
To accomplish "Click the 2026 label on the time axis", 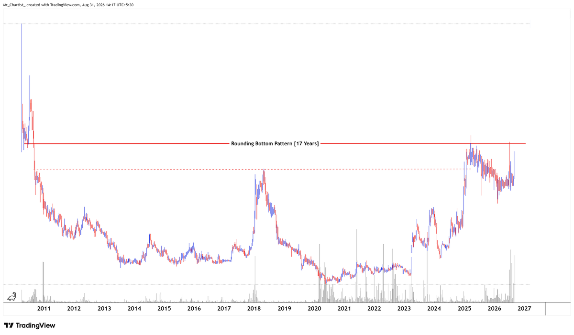I will (495, 309).
